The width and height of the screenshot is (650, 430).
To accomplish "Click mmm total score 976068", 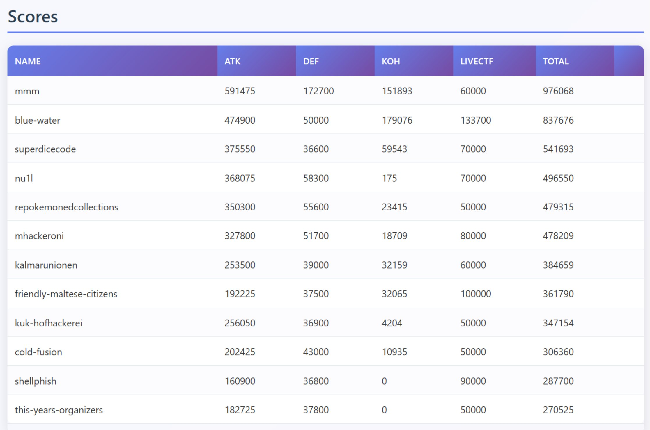I will [x=558, y=91].
